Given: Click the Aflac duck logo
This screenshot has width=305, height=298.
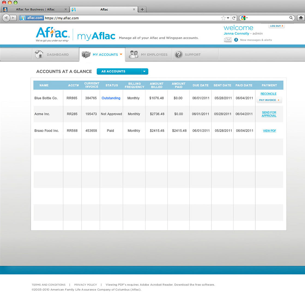Looking at the screenshot, I should coord(53,34).
